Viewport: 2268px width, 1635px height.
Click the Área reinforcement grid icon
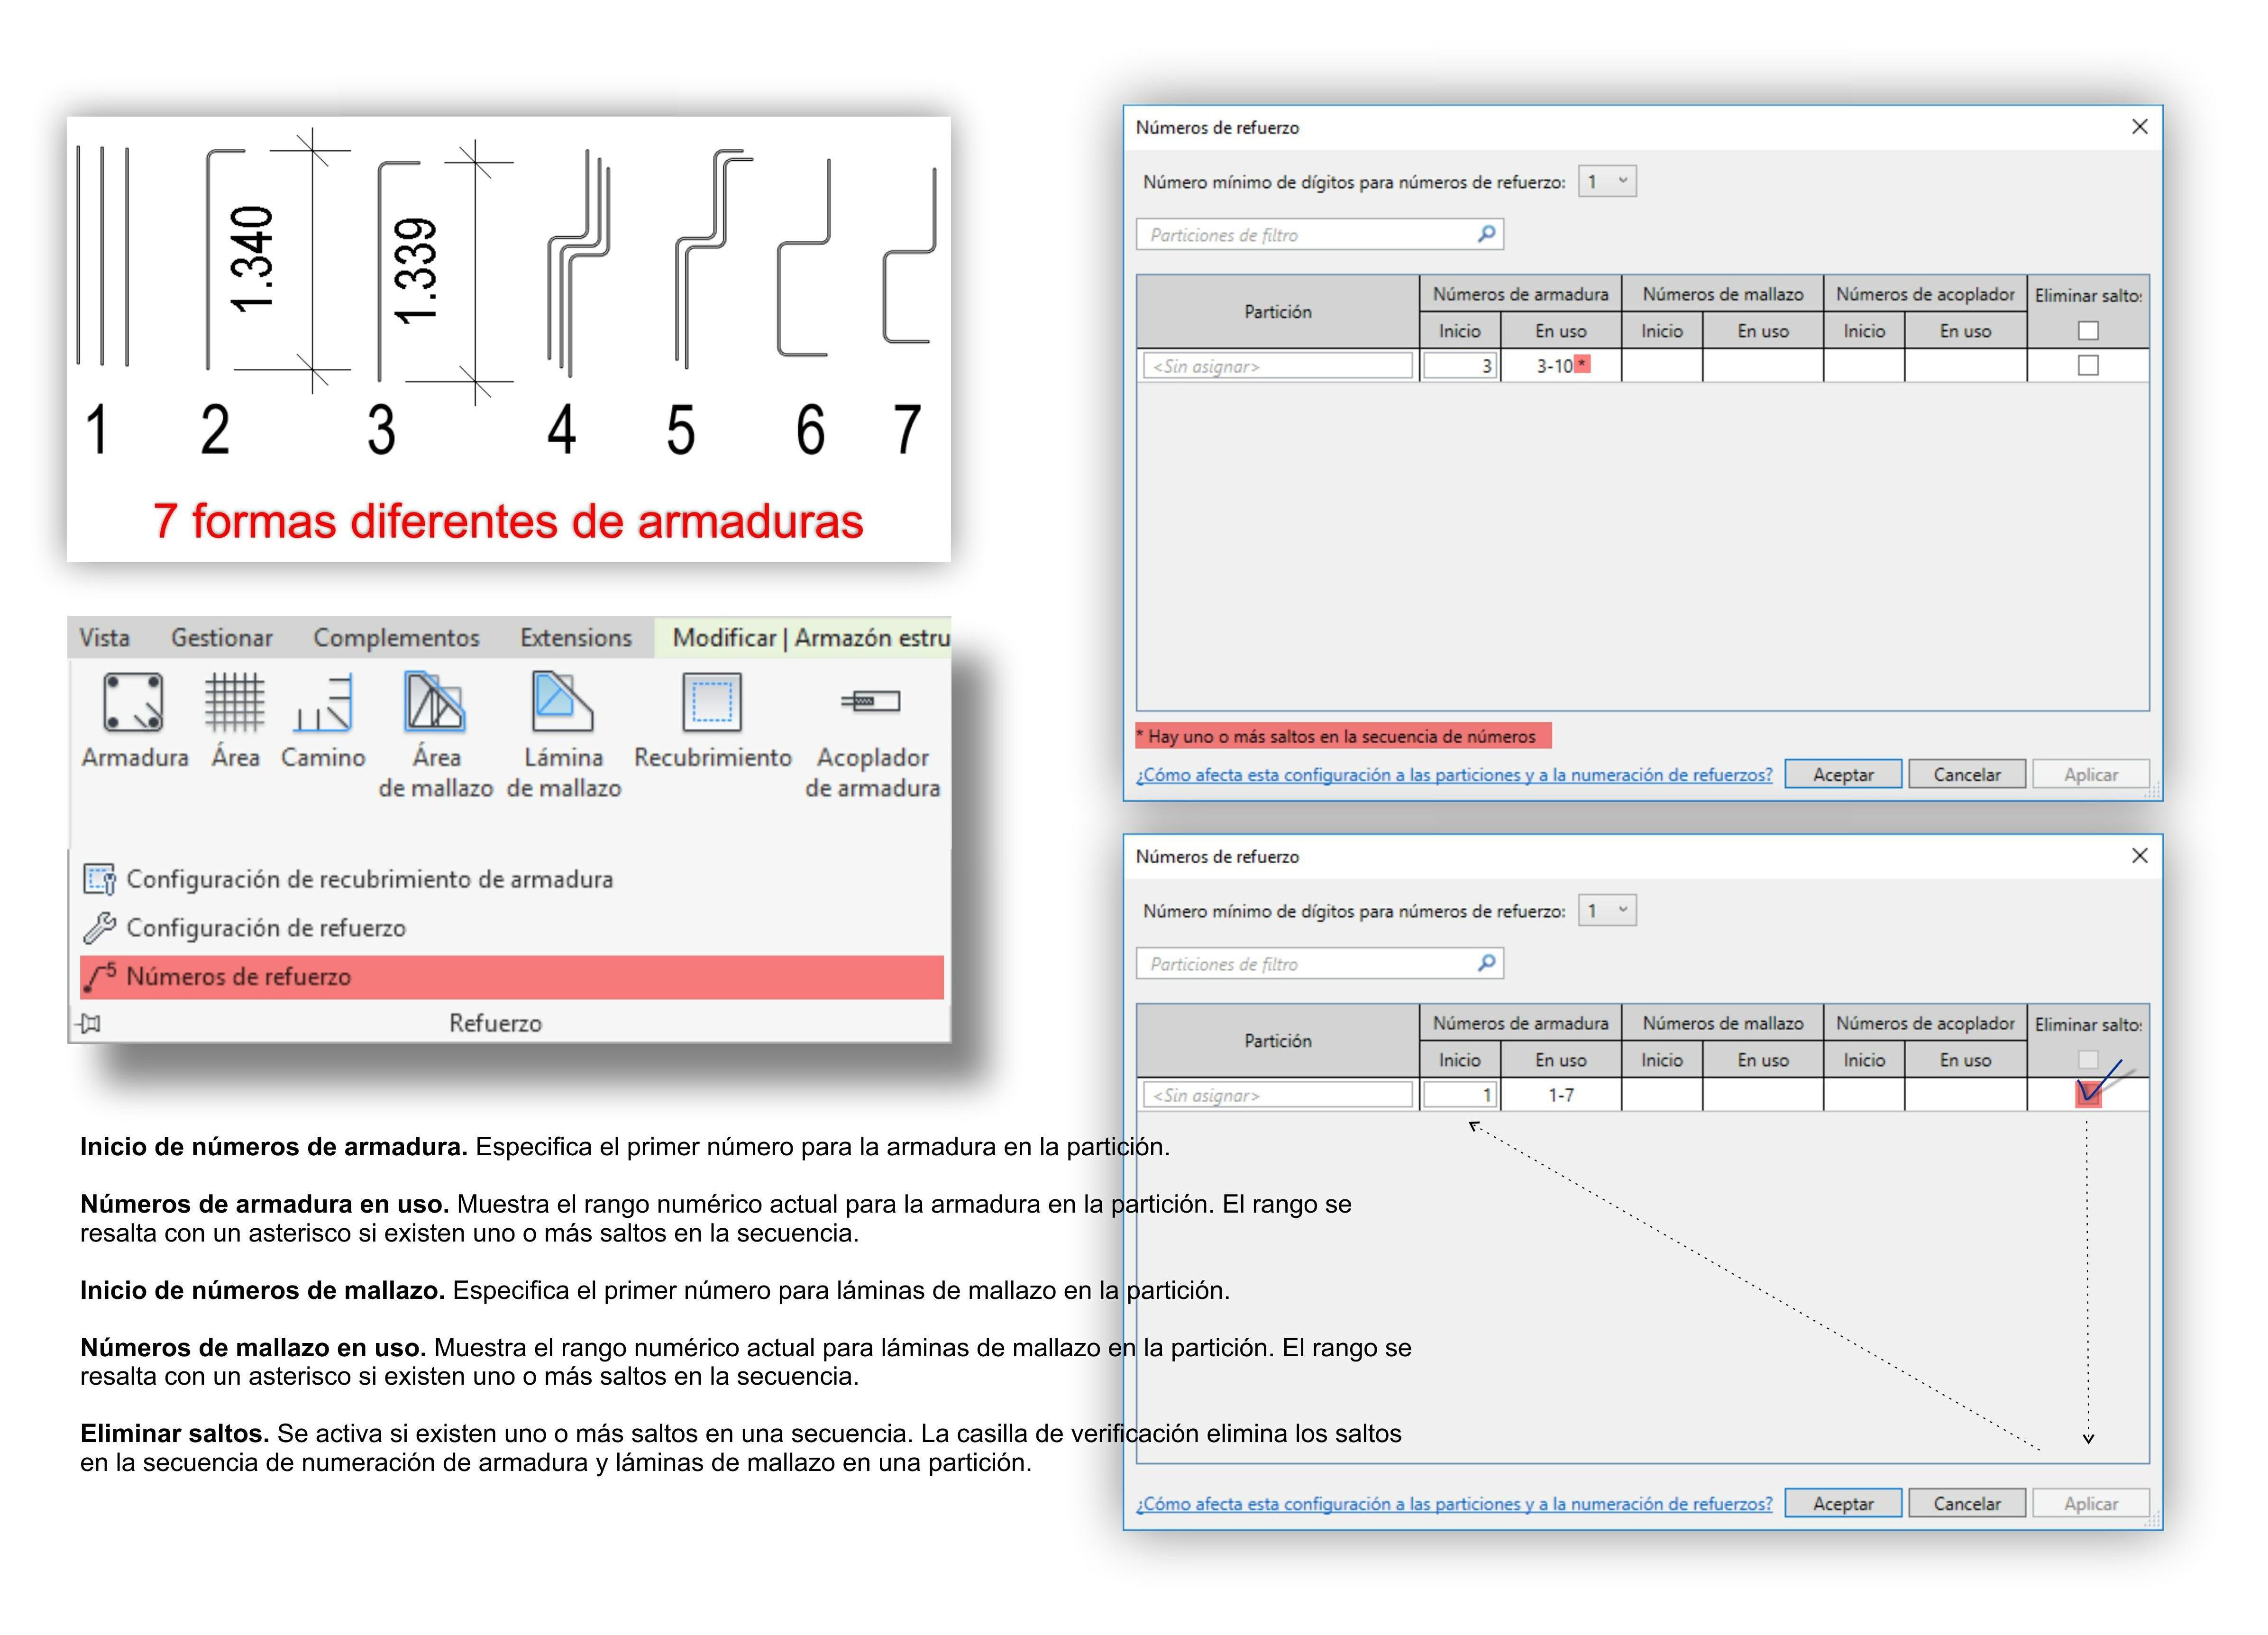pos(235,702)
